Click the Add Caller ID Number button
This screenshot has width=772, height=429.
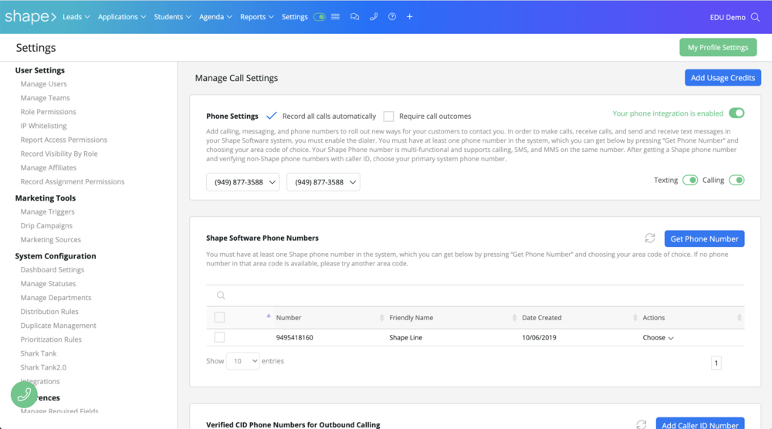(699, 424)
